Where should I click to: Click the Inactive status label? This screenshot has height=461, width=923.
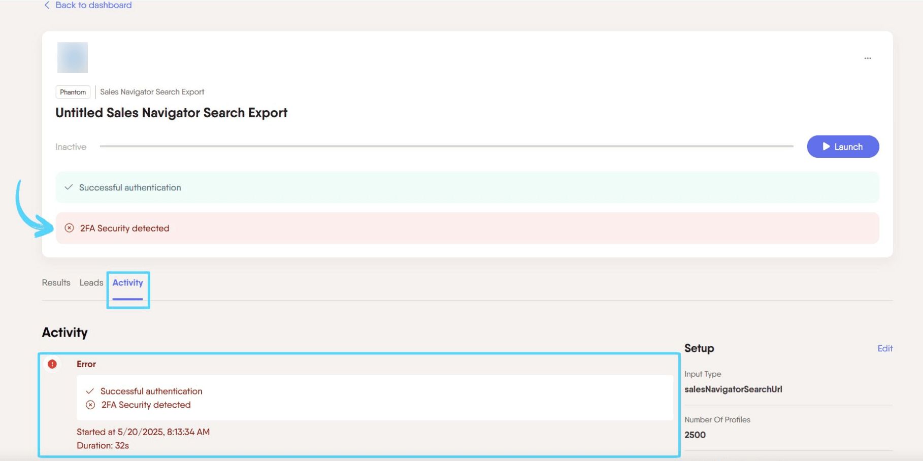(71, 147)
